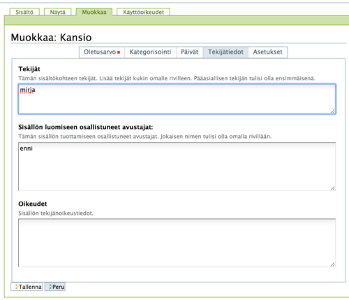This screenshot has height=300, width=349.
Task: Switch to the Näytä tab
Action: tap(58, 12)
